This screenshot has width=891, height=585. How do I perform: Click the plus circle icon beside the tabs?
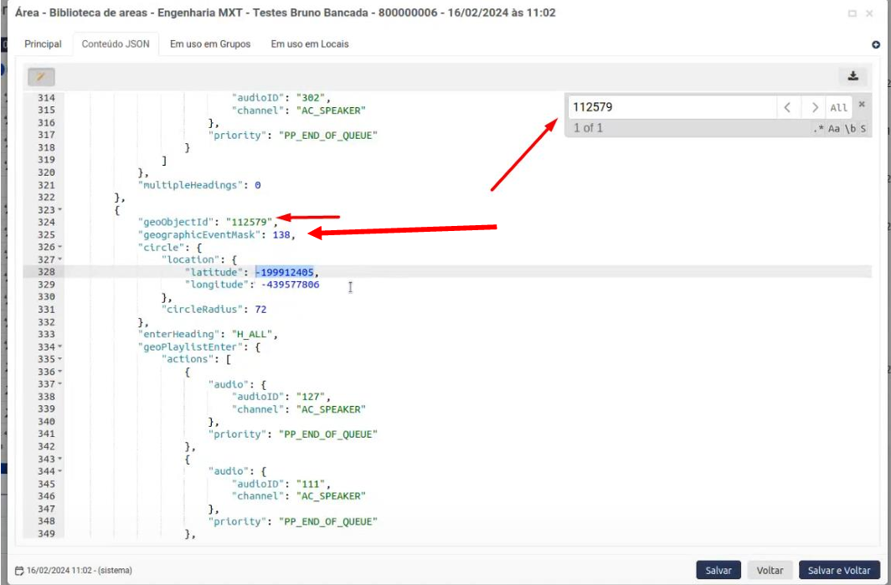(876, 44)
